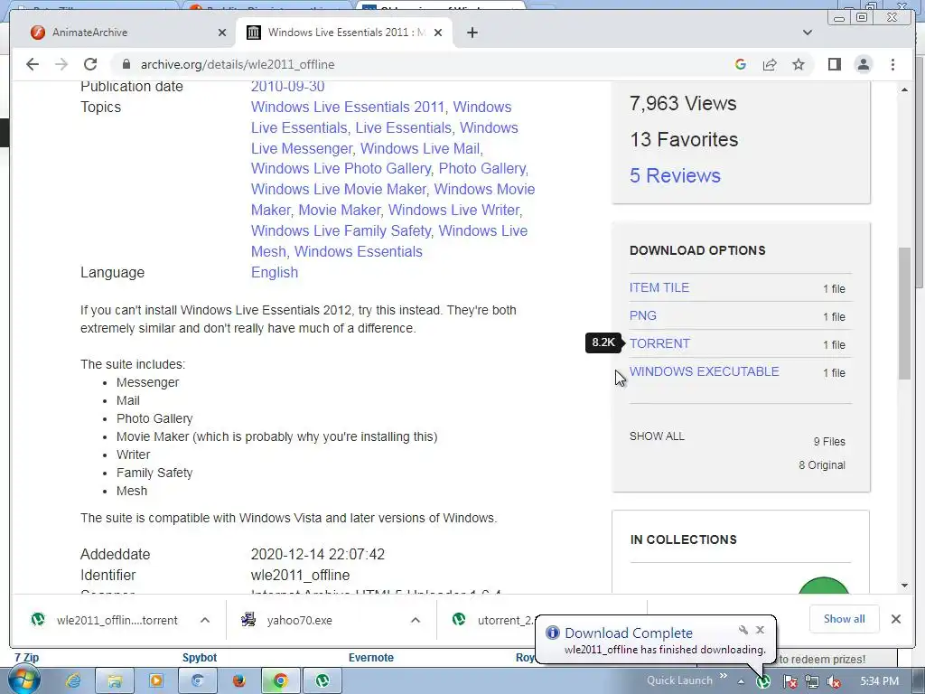Bookmark this page with star icon
925x694 pixels.
(799, 64)
